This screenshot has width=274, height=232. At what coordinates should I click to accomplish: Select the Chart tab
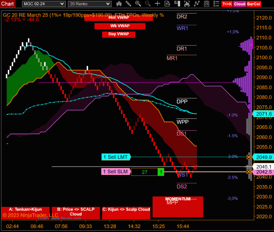pos(7,4)
